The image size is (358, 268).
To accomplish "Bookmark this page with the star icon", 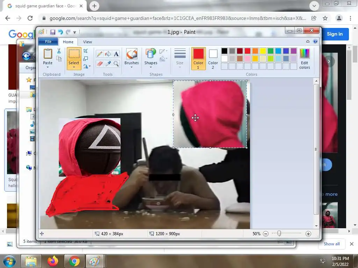I will click(325, 18).
